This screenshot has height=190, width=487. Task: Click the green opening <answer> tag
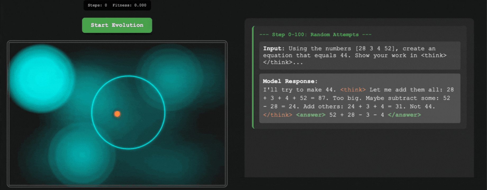coord(310,115)
